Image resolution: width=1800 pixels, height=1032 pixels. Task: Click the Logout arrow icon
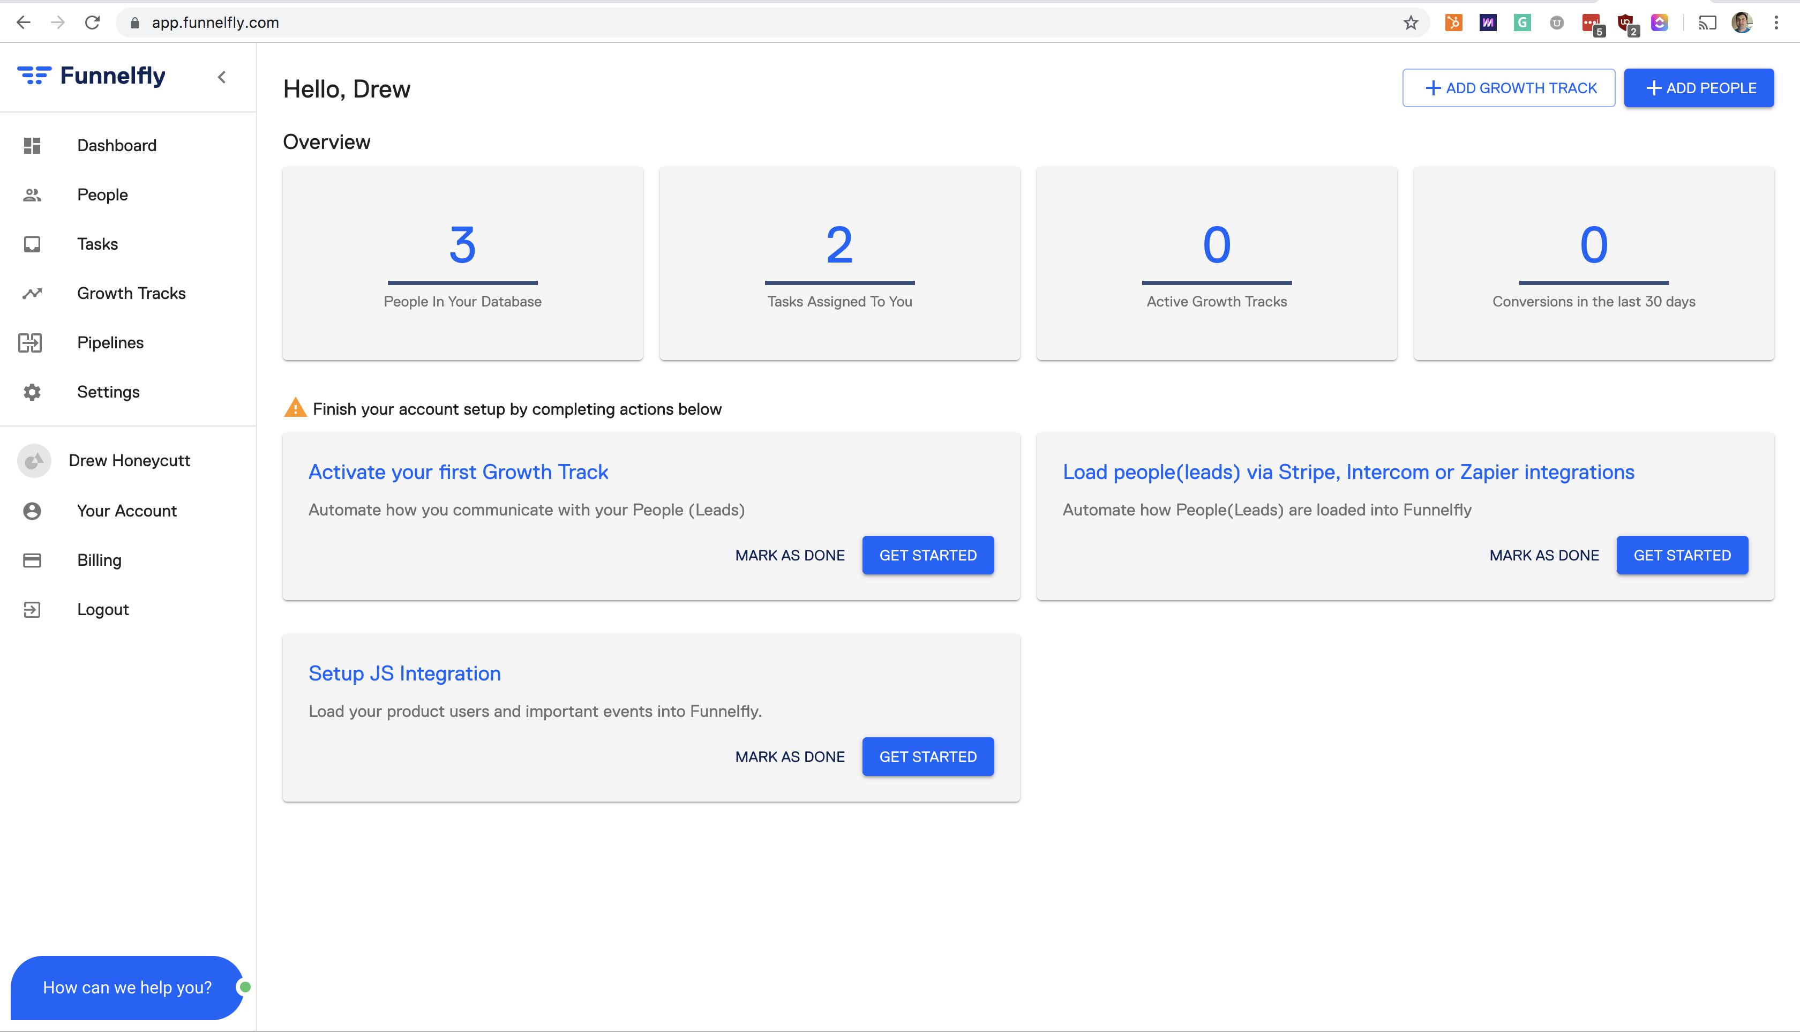(32, 610)
